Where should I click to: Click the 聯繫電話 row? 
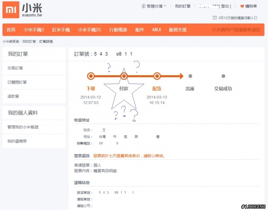pyautogui.click(x=98, y=143)
